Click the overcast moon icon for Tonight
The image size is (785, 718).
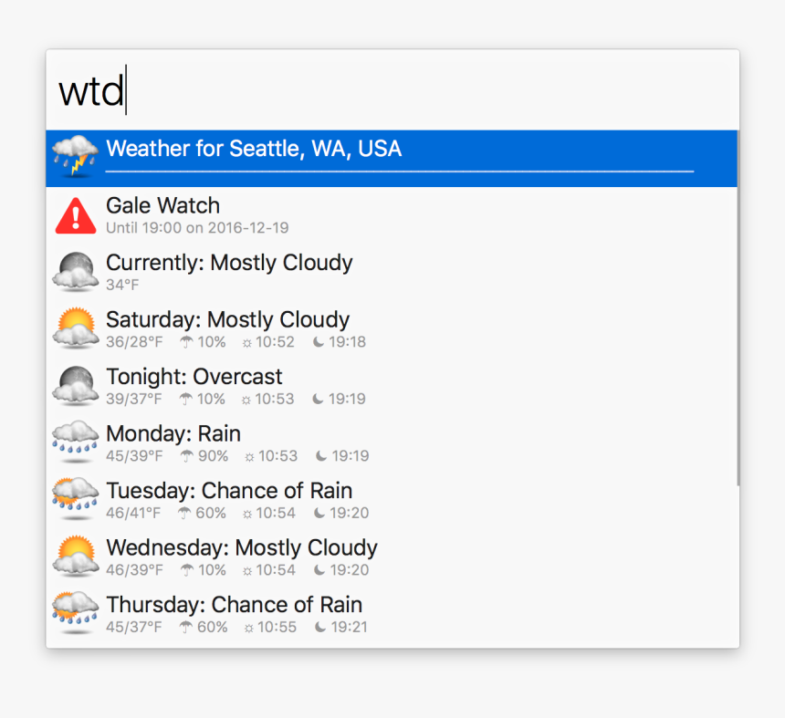coord(75,385)
